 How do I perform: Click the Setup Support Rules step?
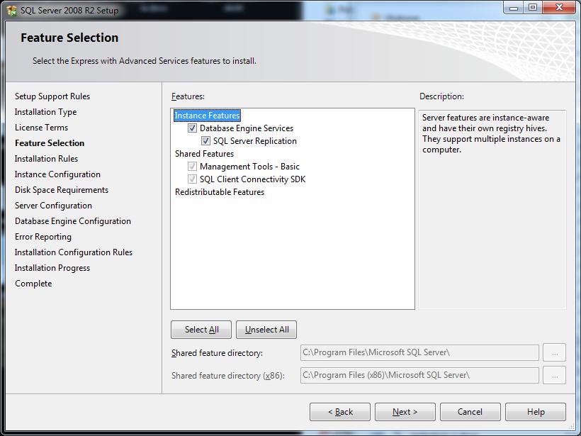click(52, 96)
